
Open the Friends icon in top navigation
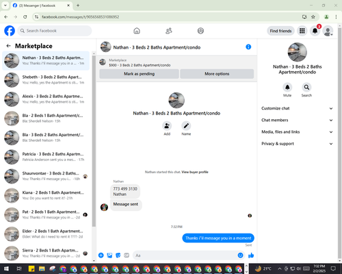(169, 31)
